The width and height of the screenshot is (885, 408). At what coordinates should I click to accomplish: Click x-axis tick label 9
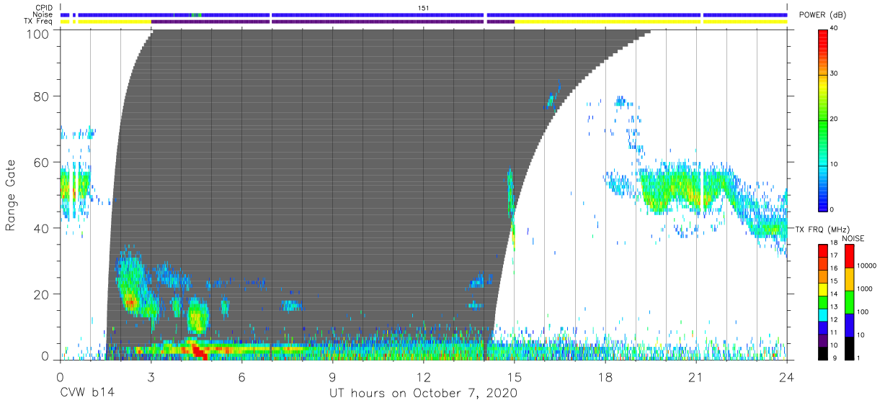[332, 376]
